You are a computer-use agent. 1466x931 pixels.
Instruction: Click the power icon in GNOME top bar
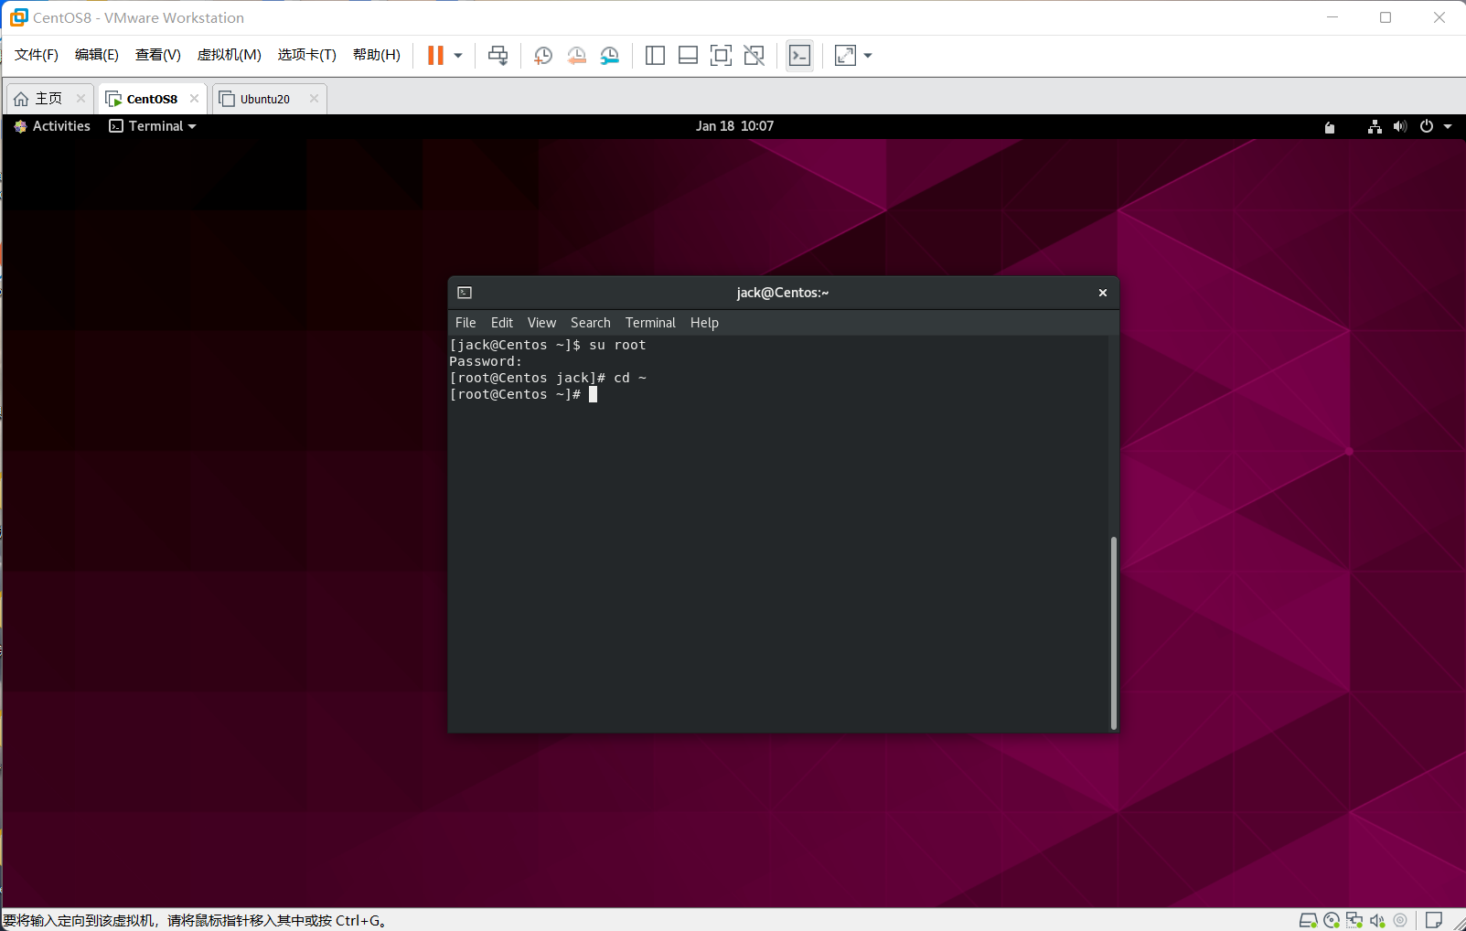click(1427, 126)
